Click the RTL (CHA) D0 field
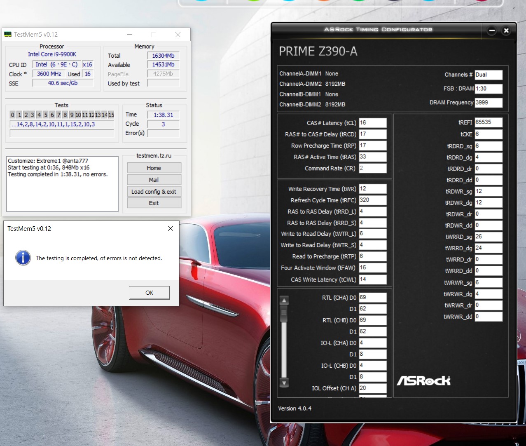Screen dimensions: 526x446 coord(373,298)
